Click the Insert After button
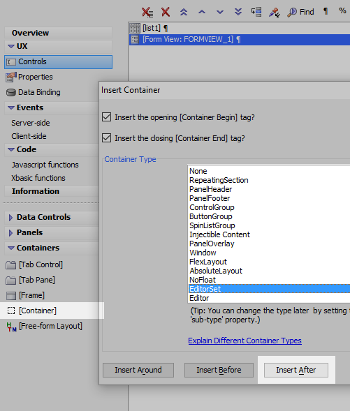This screenshot has width=350, height=411. pyautogui.click(x=296, y=370)
